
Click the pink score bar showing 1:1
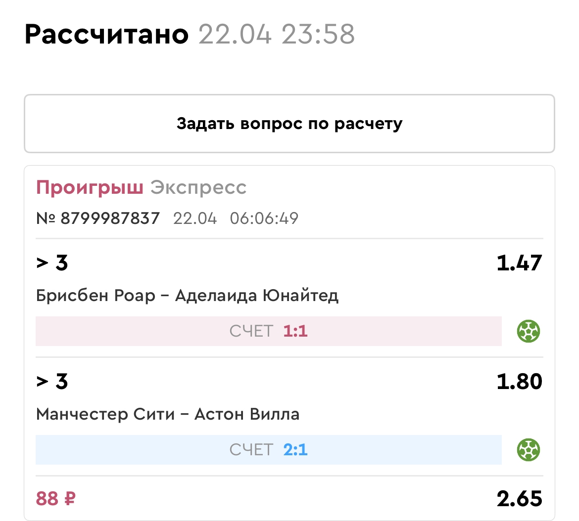point(268,331)
